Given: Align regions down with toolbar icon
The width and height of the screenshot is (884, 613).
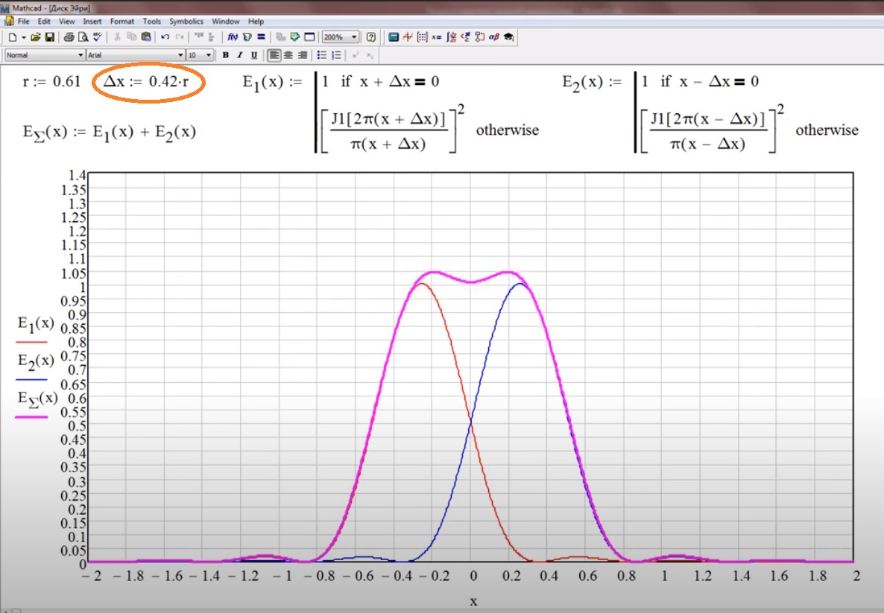Looking at the screenshot, I should [212, 37].
